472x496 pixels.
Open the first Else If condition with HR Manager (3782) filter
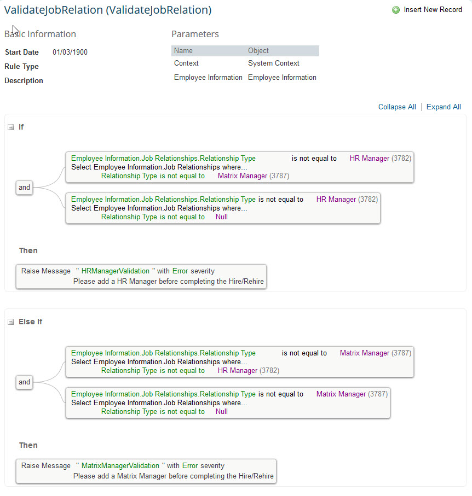(239, 361)
